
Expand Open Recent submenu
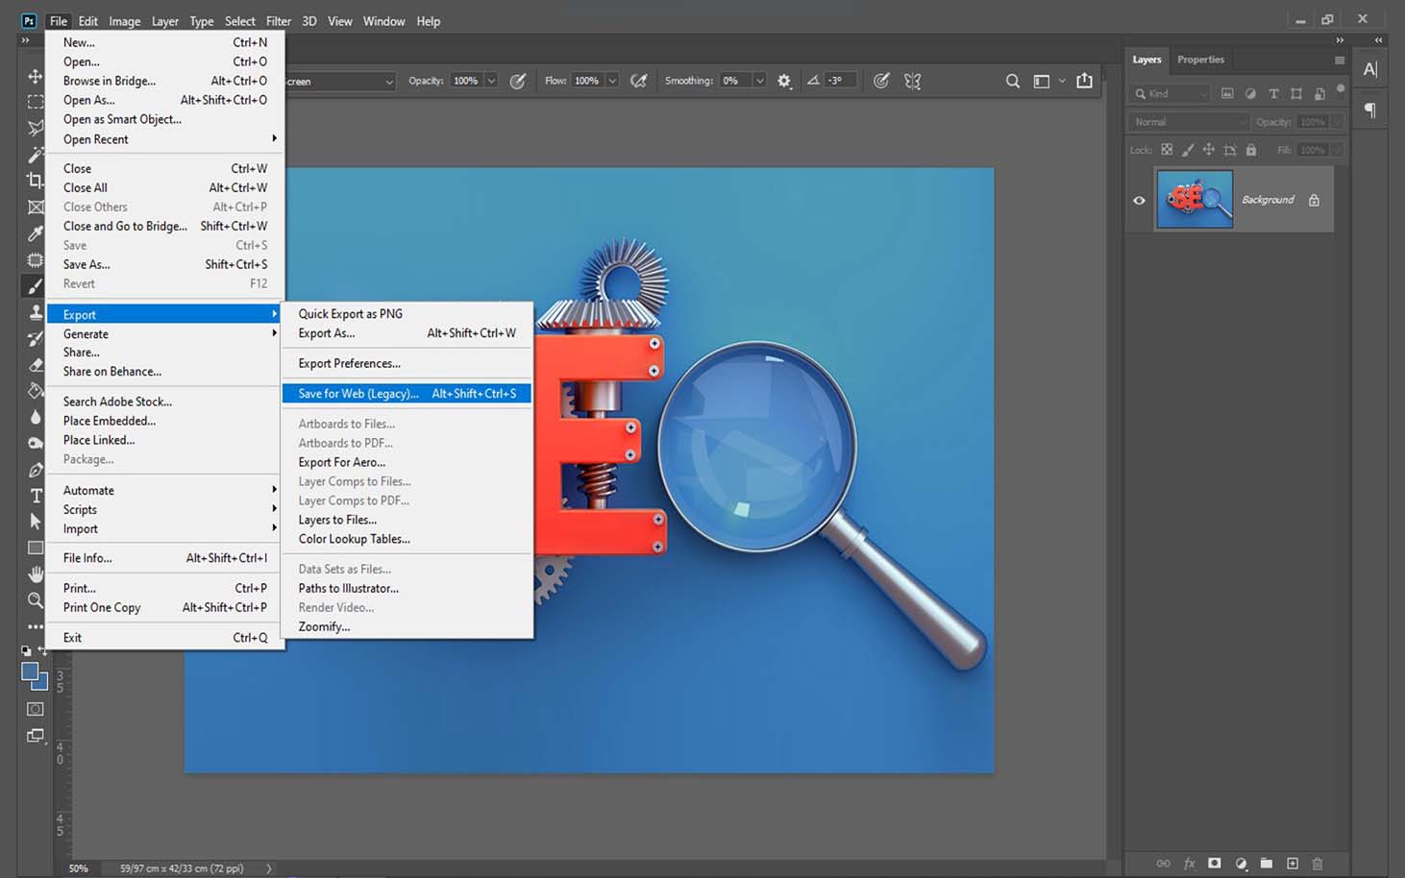[165, 139]
